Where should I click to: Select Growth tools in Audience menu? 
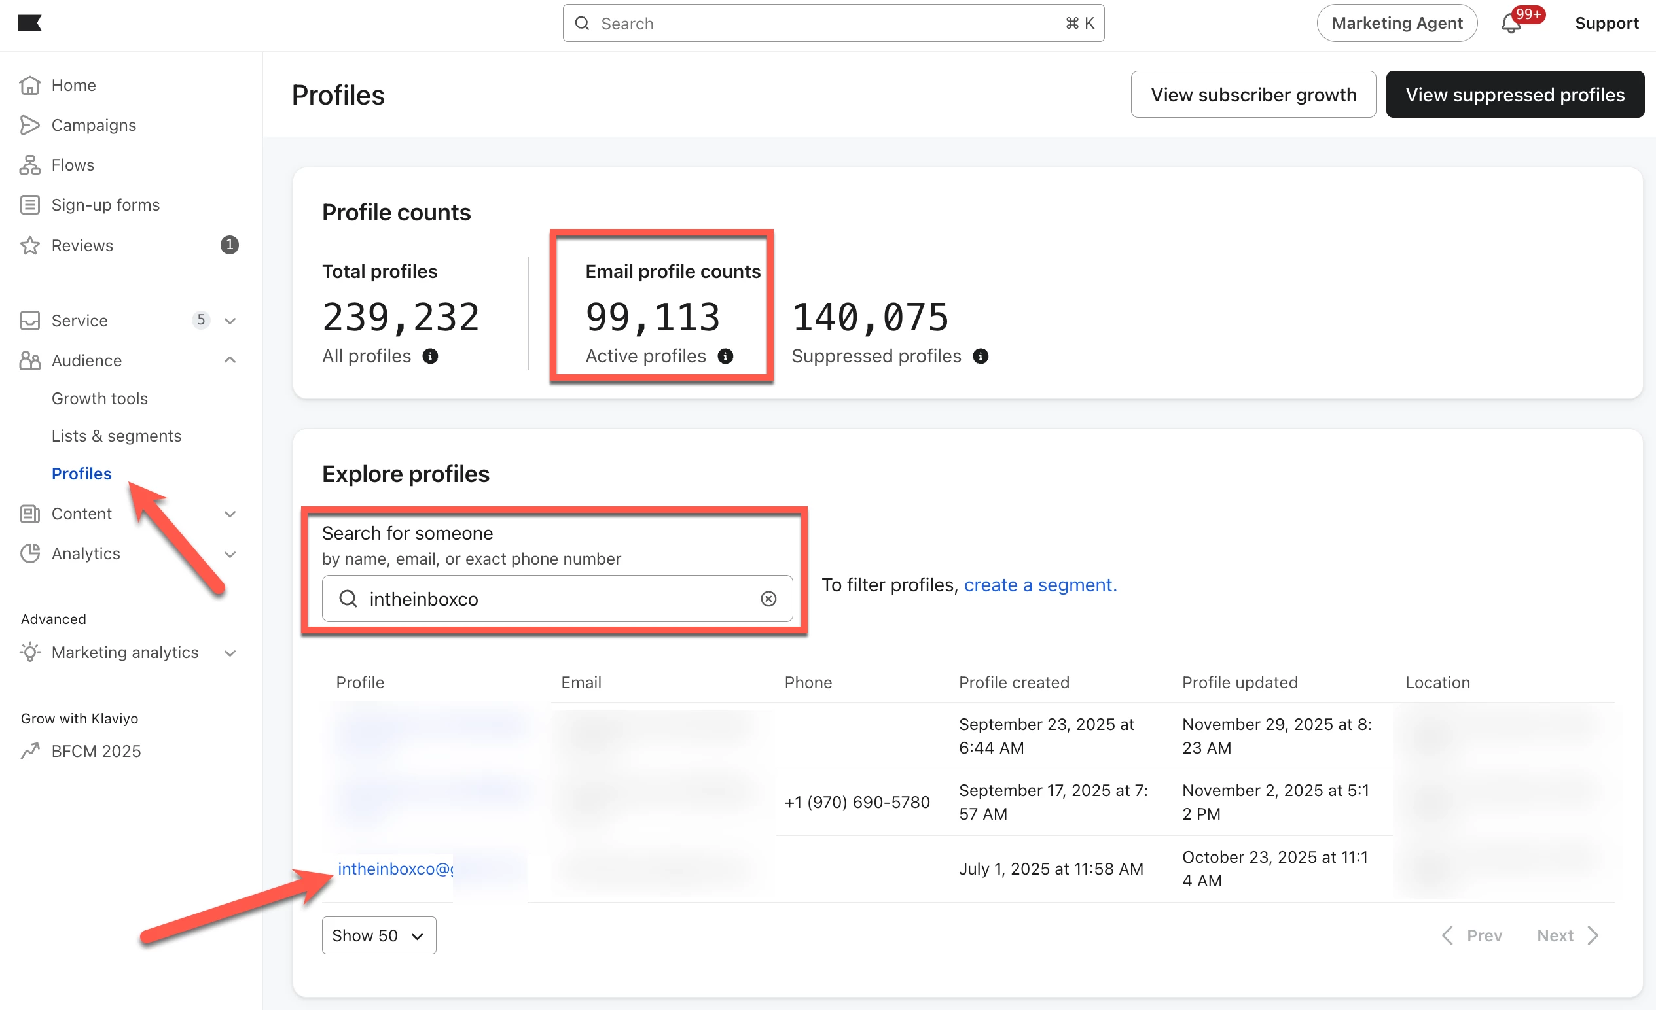coord(99,398)
